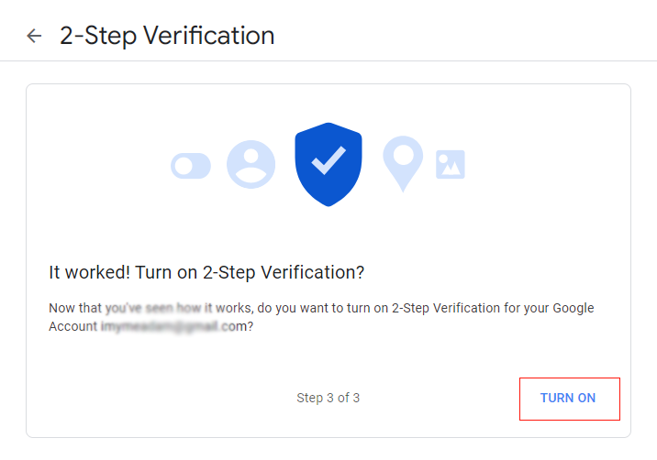
Task: Click the blue security shield icon
Action: (328, 164)
